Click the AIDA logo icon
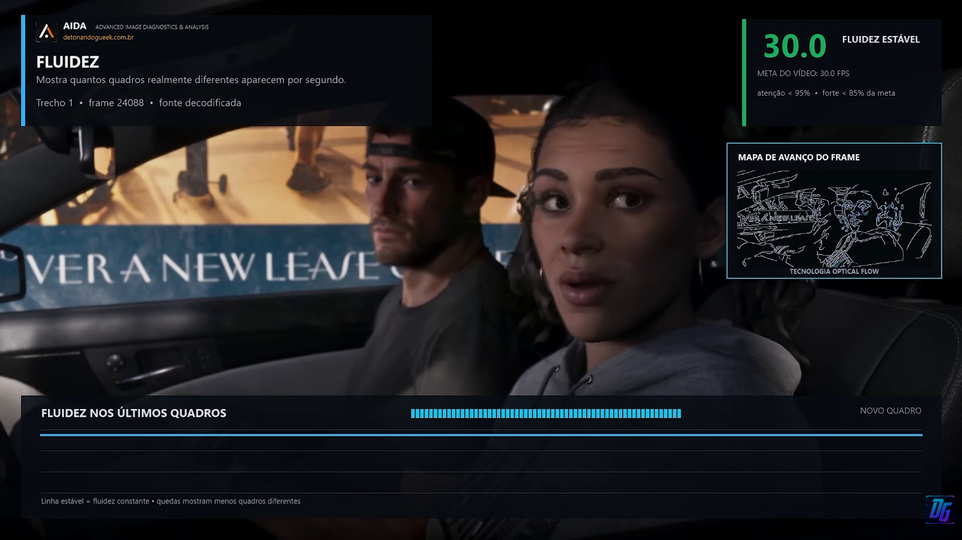 tap(47, 32)
